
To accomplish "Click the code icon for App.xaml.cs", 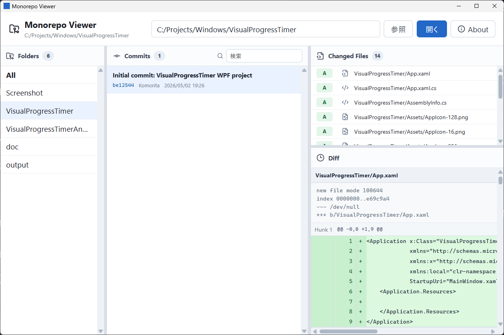I will pos(345,88).
